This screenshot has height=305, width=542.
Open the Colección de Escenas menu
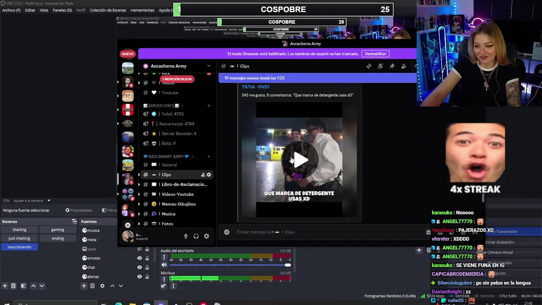108,10
